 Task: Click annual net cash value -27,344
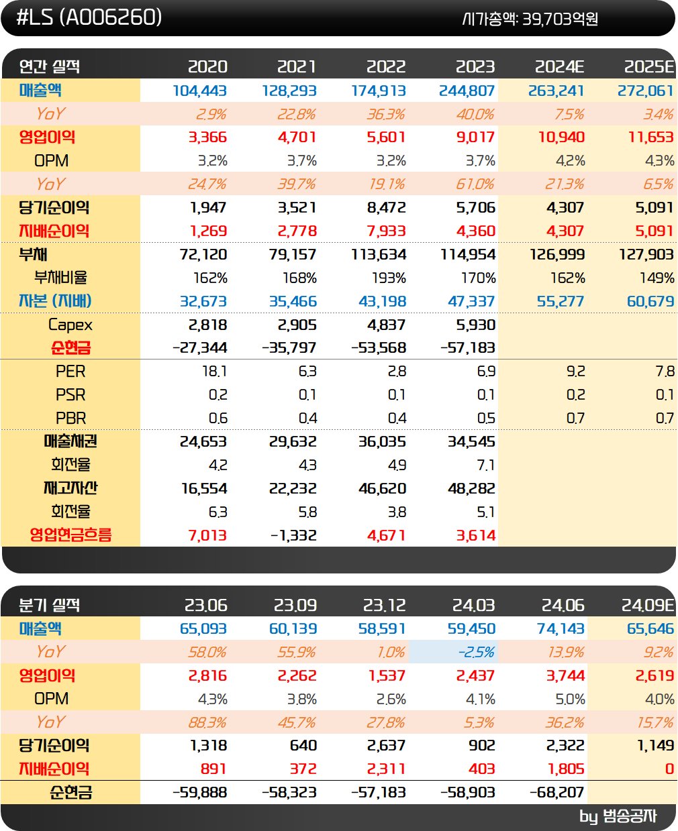click(x=200, y=348)
